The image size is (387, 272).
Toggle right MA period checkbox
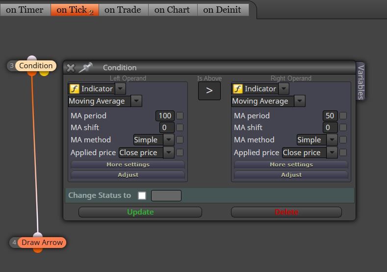[x=343, y=115]
